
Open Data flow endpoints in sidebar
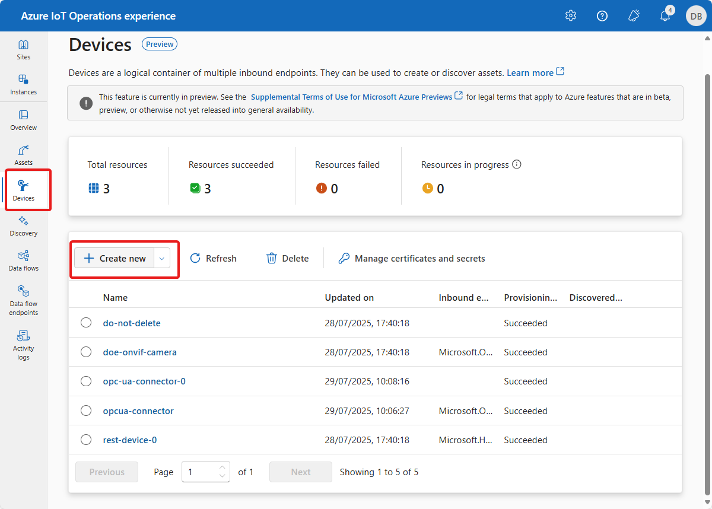pos(23,300)
